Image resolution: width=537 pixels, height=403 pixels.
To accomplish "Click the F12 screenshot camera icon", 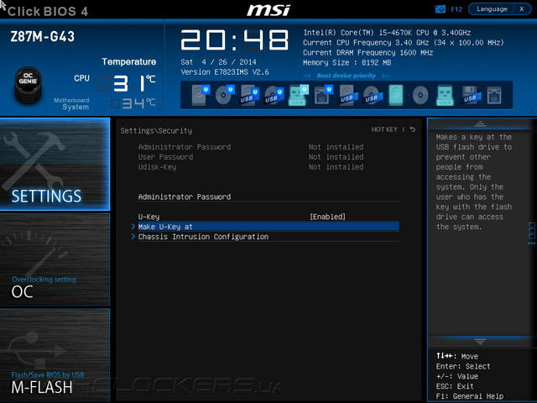I will pyautogui.click(x=440, y=9).
